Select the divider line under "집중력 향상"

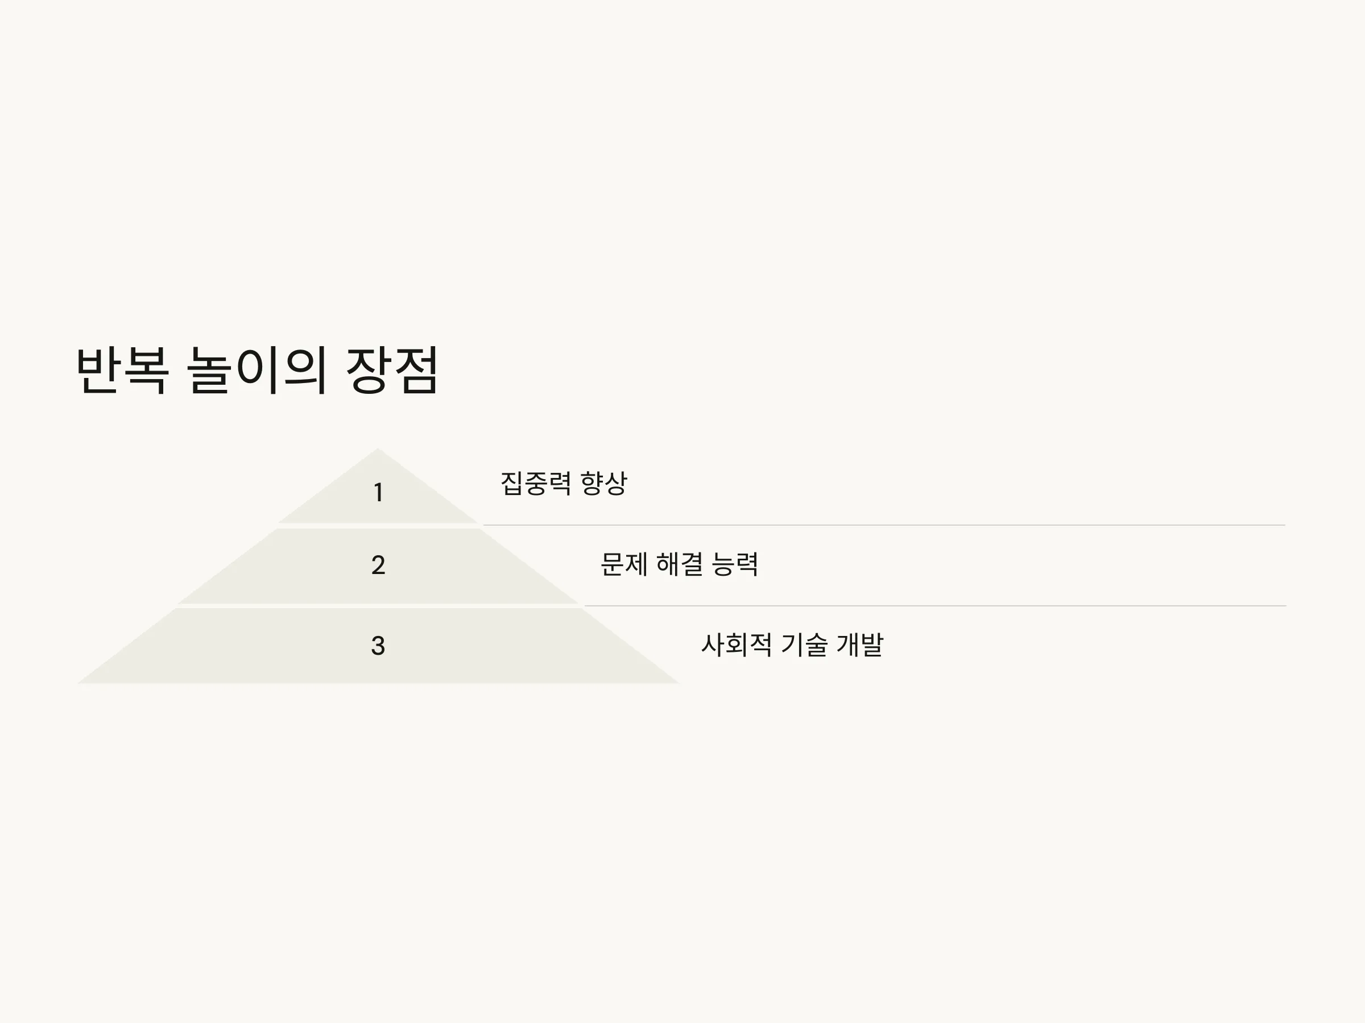pyautogui.click(x=884, y=525)
